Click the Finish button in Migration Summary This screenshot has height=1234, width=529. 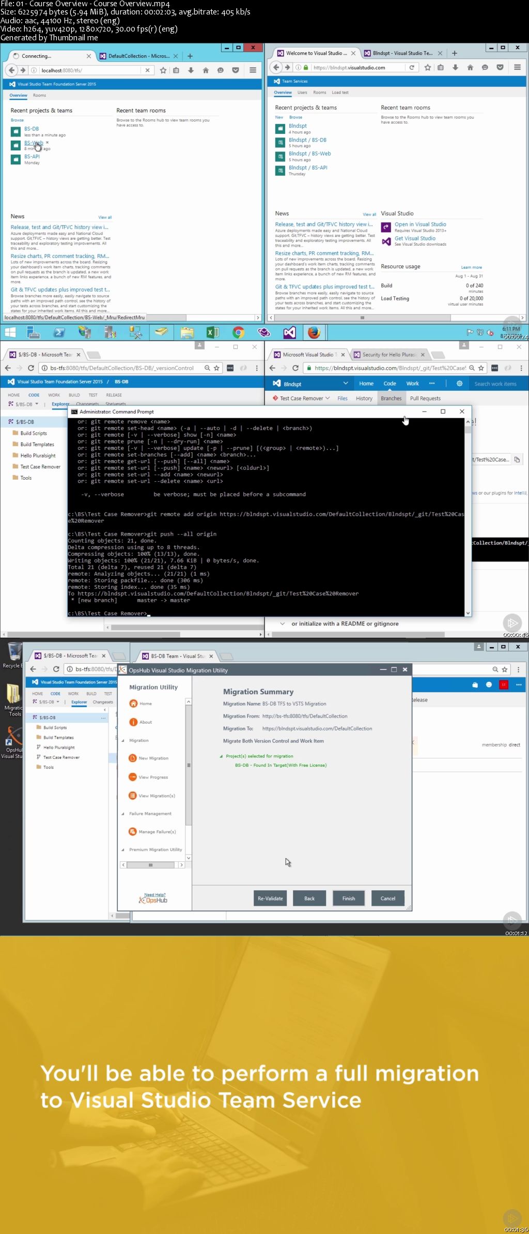click(x=349, y=898)
